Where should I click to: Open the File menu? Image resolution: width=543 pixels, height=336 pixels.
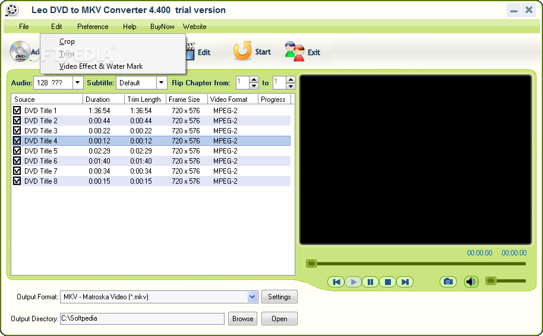point(24,27)
